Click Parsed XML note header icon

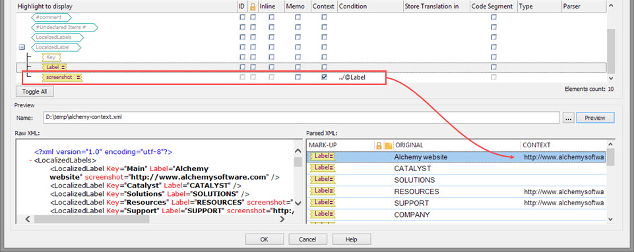coord(389,145)
